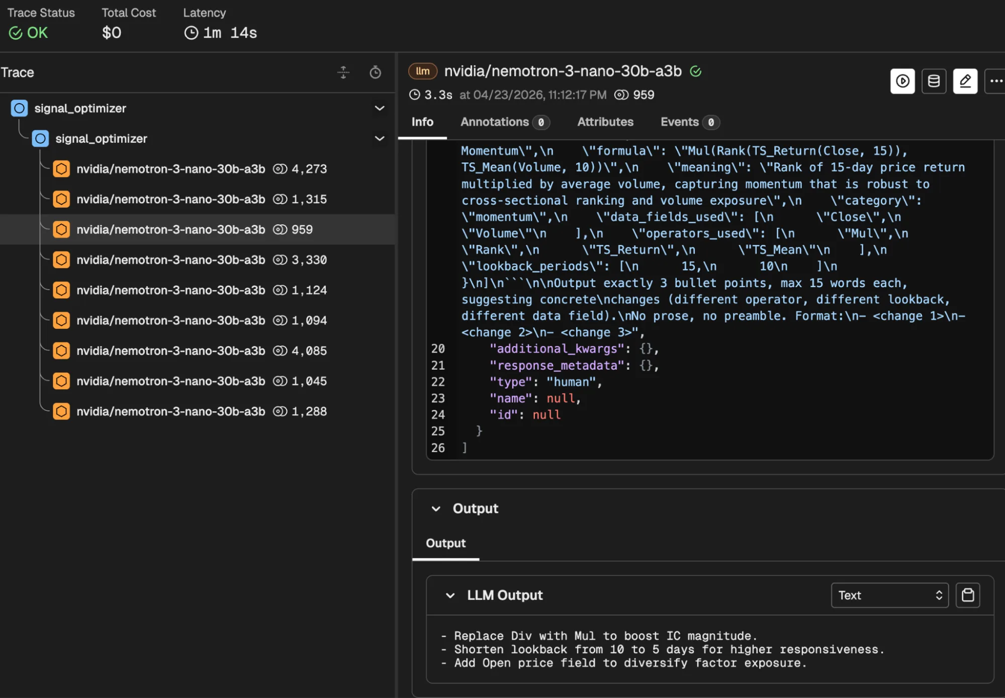Collapse the nested signal_optimizer node
1005x698 pixels.
point(380,138)
